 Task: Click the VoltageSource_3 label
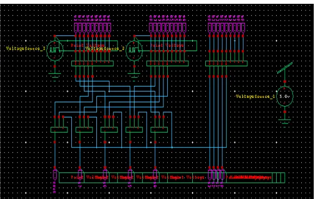point(26,48)
